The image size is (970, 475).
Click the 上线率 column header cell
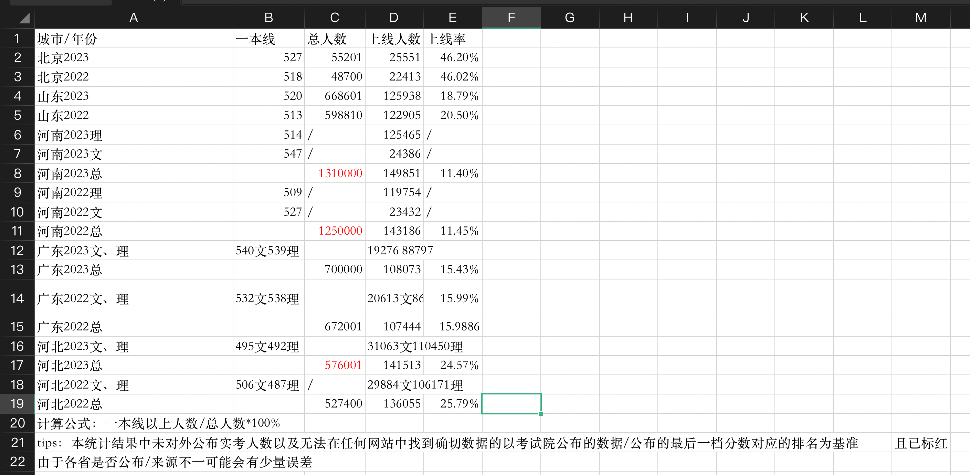pos(453,38)
